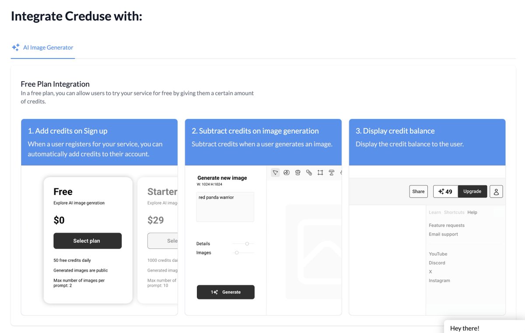Image resolution: width=525 pixels, height=333 pixels.
Task: Click '2. Subtract credits on image generation' heading
Action: point(255,131)
